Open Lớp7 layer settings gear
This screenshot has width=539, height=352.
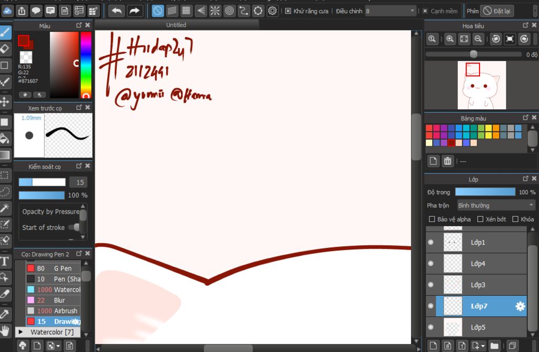click(520, 306)
